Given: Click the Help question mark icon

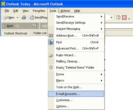Looking at the screenshot, I should coord(118,17).
